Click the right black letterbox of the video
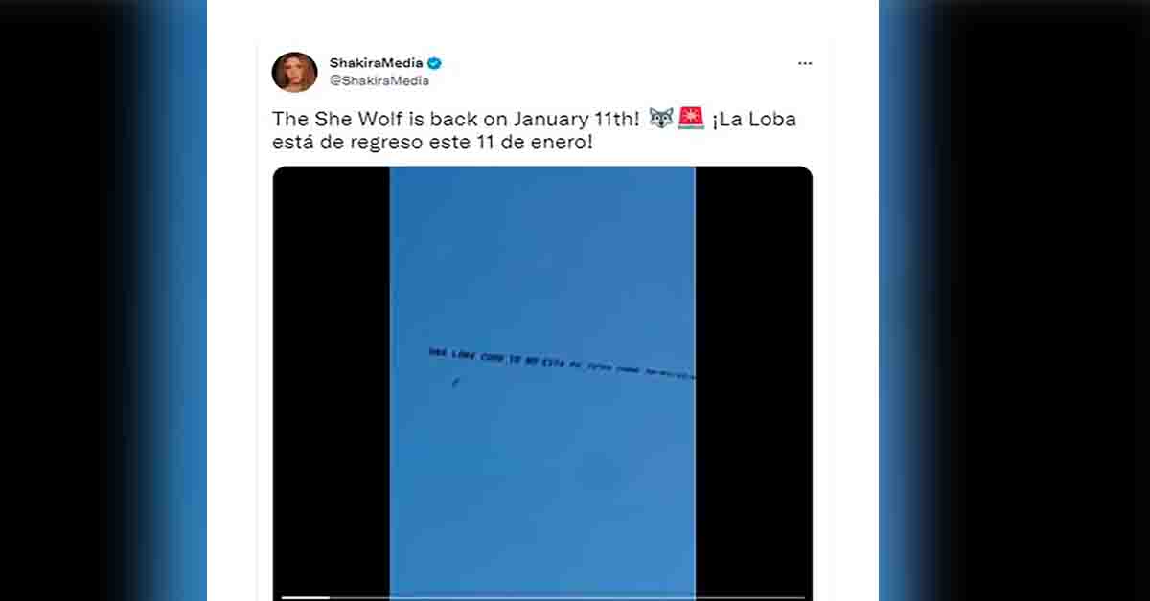 (x=753, y=383)
